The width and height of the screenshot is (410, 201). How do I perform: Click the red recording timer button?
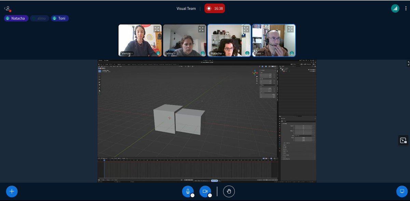coord(215,9)
